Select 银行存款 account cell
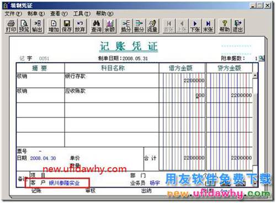The width and height of the screenshot is (276, 203). (112, 81)
